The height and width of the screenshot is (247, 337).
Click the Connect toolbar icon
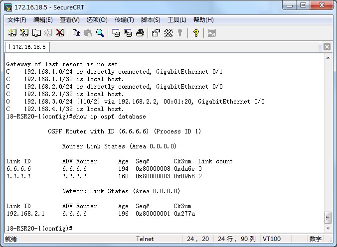click(x=12, y=33)
